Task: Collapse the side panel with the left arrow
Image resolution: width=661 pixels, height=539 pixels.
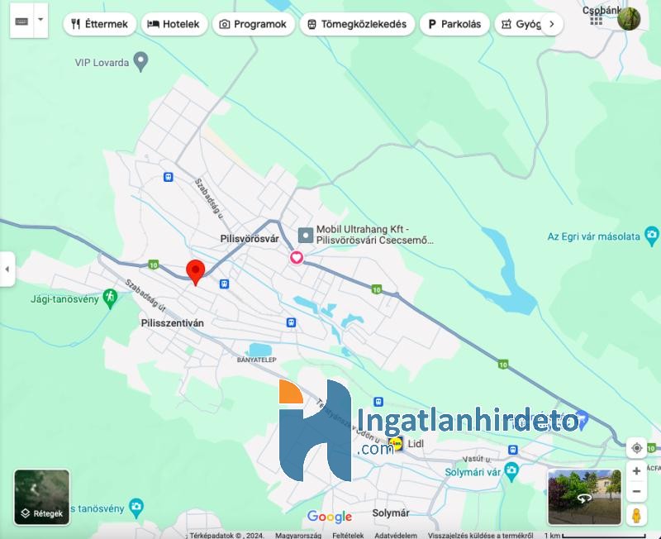Action: point(7,269)
